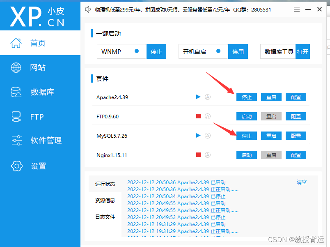Viewport: 330px width, 247px height.
Task: Click the WNMP status dot
Action: tap(137, 51)
